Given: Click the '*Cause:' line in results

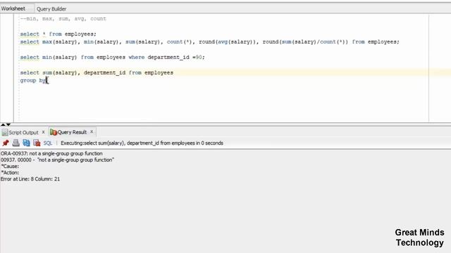Looking at the screenshot, I should [10, 167].
